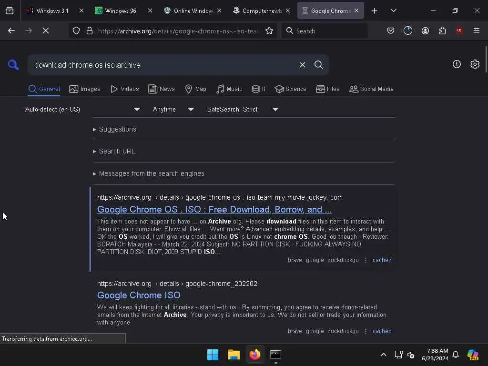Screen dimensions: 488x366
Task: Click the iso-team-mjy-movie-jockey result URL
Action: click(220, 198)
